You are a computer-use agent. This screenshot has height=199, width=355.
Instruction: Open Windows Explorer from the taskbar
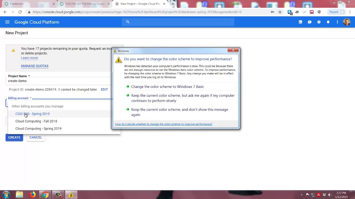tap(19, 195)
